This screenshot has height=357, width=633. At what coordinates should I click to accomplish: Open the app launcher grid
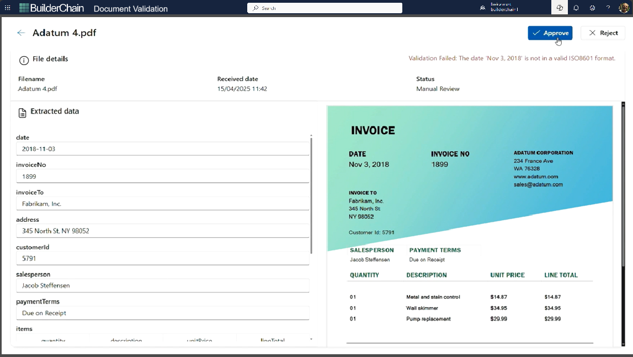[7, 8]
